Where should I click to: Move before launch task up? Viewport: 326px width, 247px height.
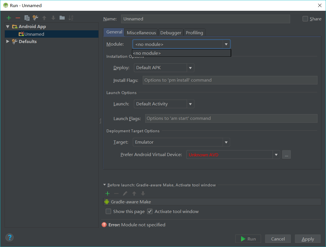tap(134, 194)
